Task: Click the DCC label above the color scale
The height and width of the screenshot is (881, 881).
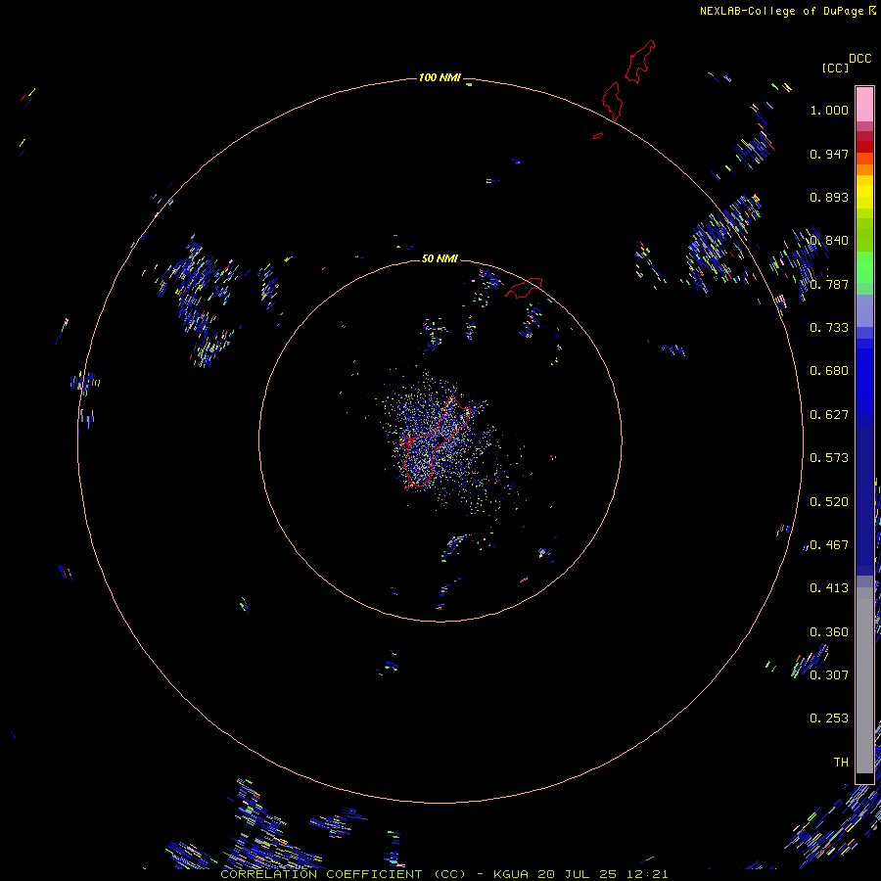Action: pyautogui.click(x=860, y=59)
